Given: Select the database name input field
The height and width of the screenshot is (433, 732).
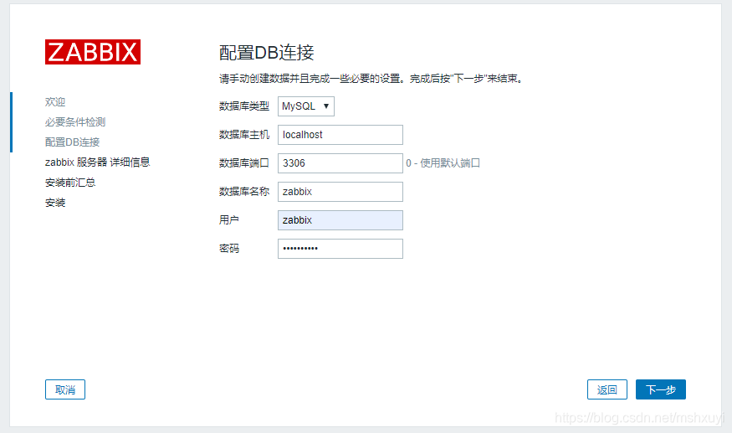Looking at the screenshot, I should click(x=340, y=192).
